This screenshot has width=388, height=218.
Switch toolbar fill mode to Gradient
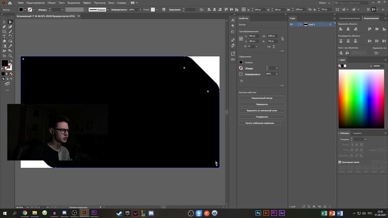[7, 74]
